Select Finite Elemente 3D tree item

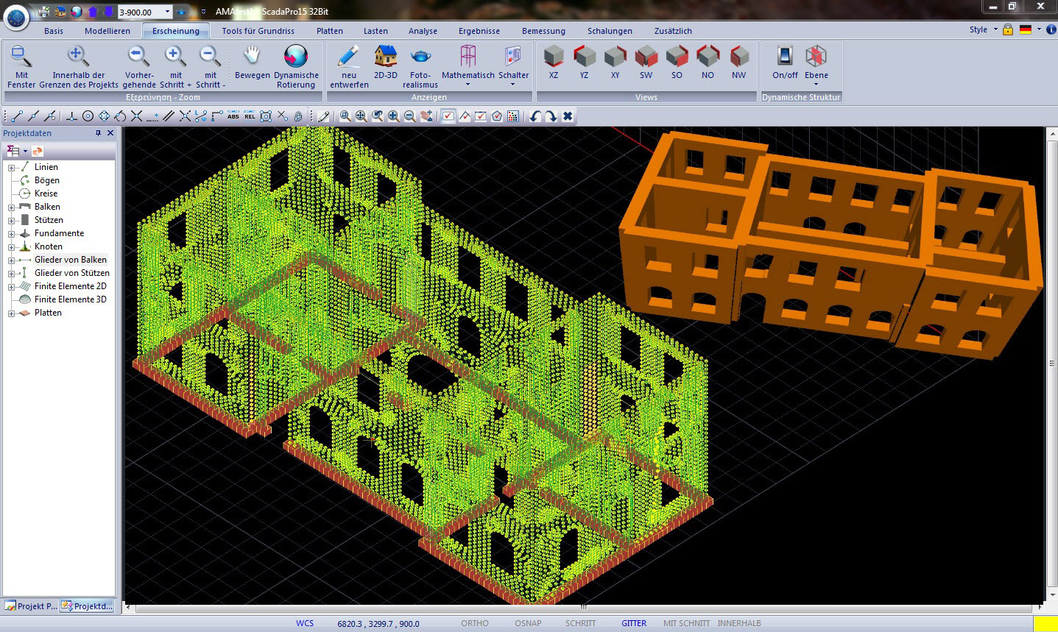[x=70, y=299]
